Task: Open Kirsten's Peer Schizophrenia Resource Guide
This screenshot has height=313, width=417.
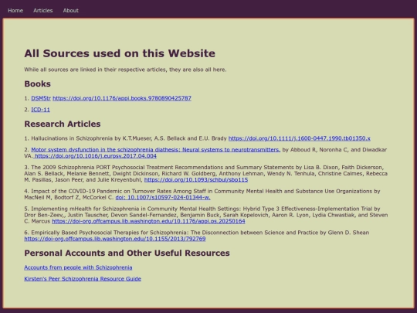Action: coord(83,279)
